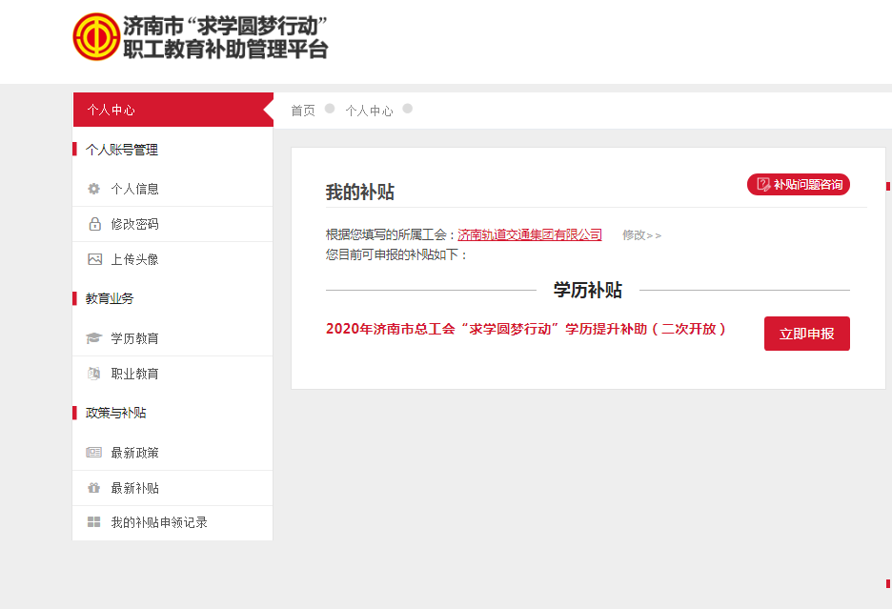Click the gift icon beside 最新补贴
Image resolution: width=892 pixels, height=609 pixels.
point(93,488)
